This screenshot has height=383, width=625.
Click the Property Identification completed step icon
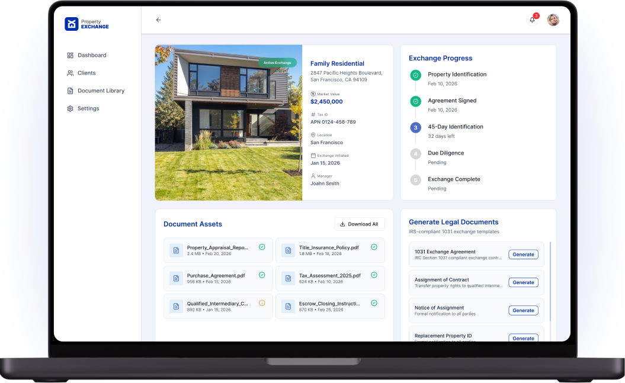click(x=416, y=75)
